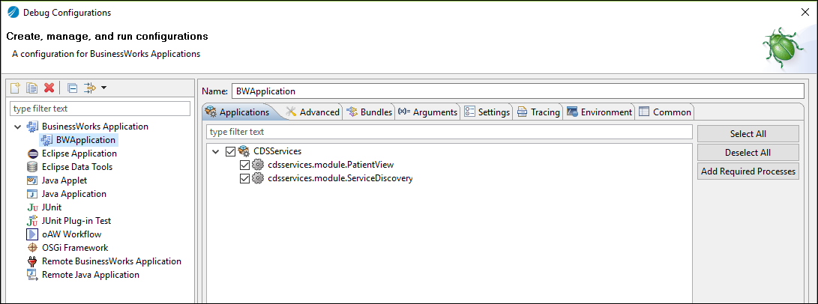
Task: Click Java Applet icon
Action: click(x=32, y=180)
